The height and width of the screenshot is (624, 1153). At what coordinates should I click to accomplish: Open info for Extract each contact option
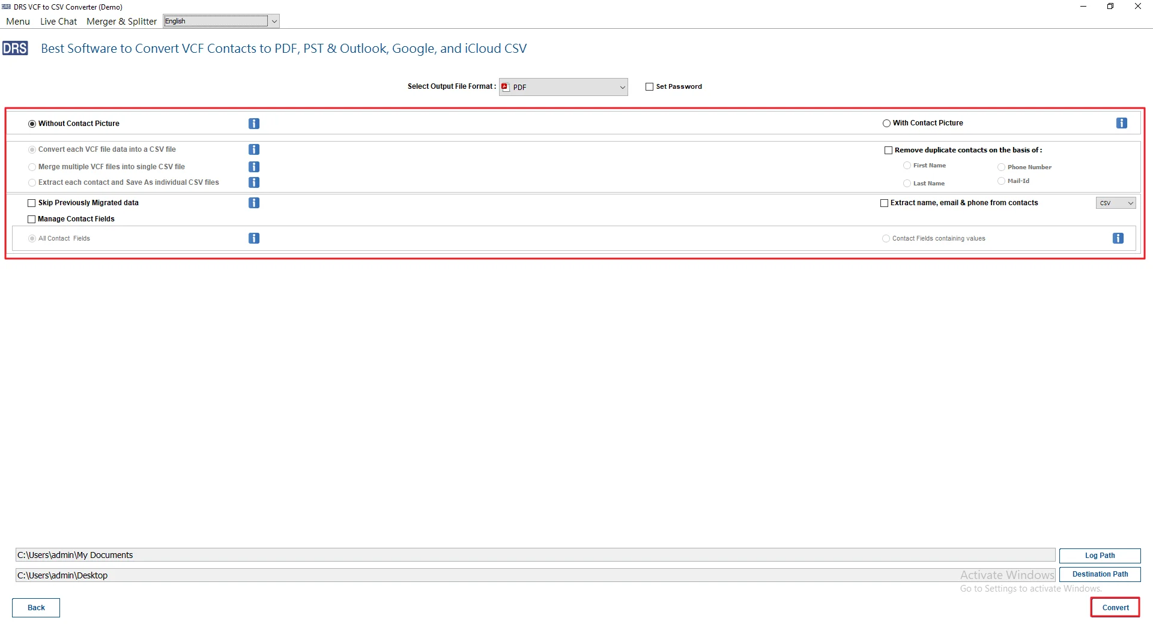click(254, 182)
